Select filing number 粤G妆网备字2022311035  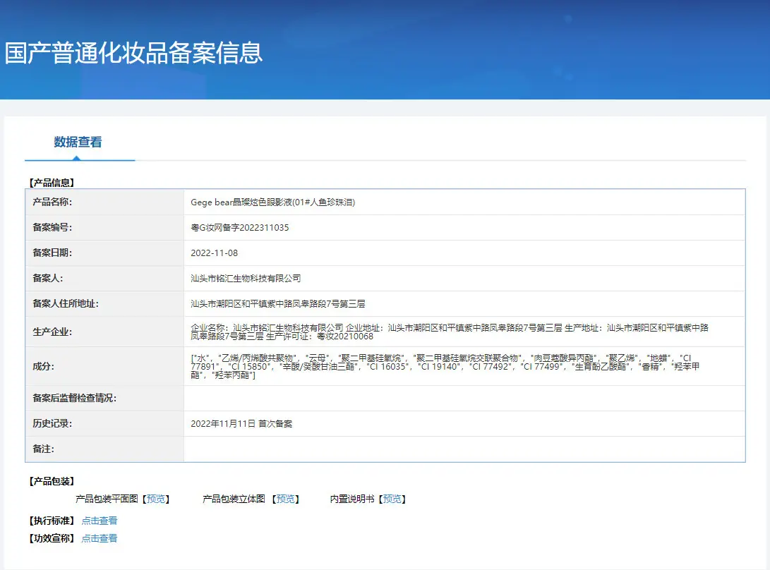click(x=240, y=228)
